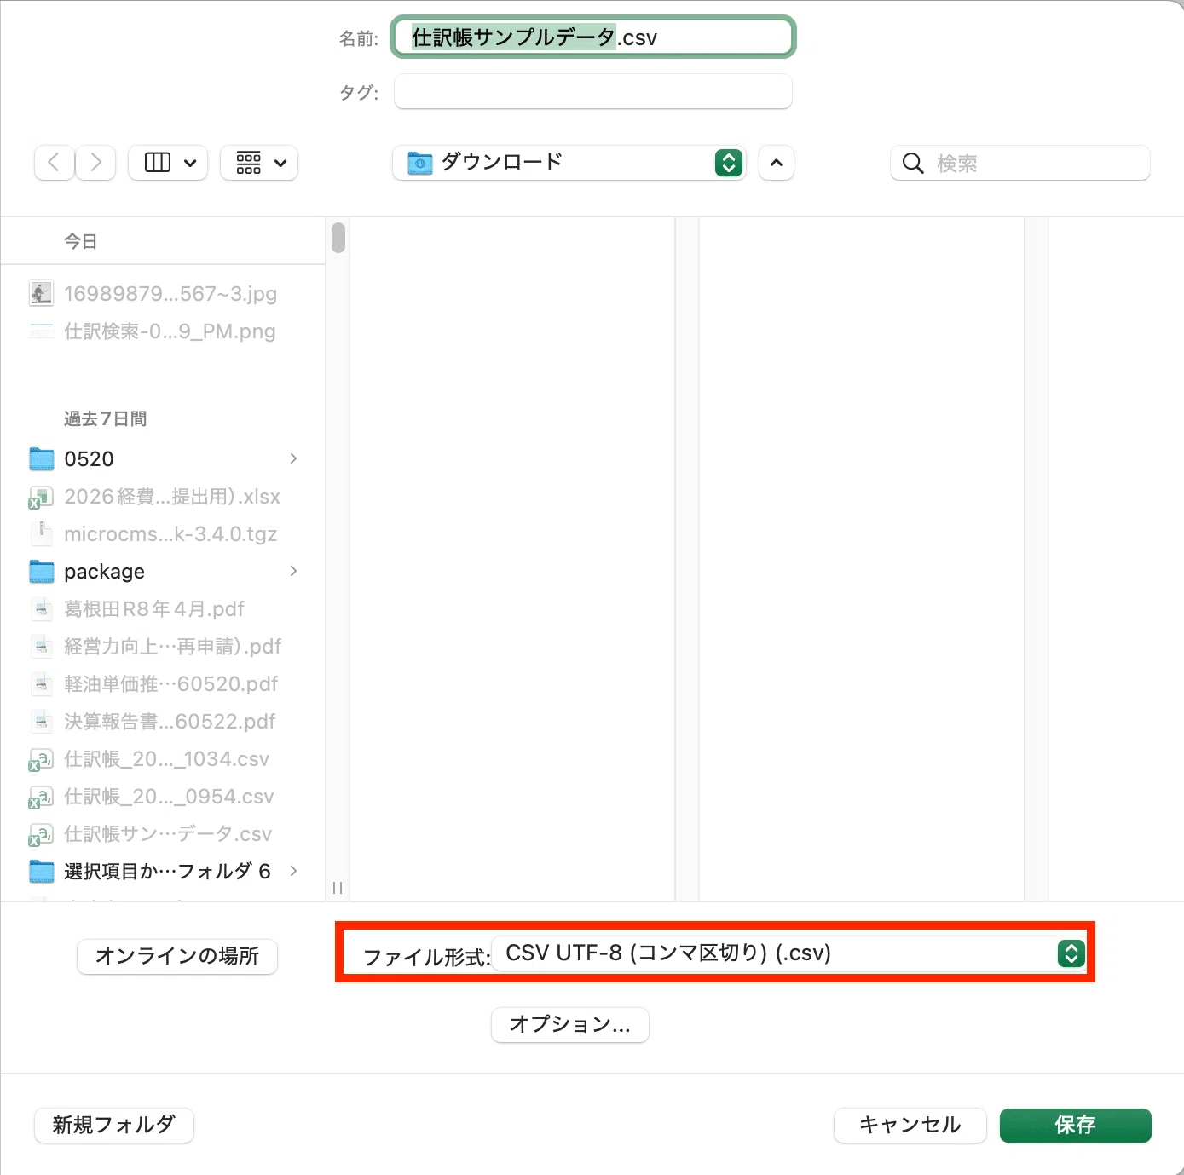Image resolution: width=1184 pixels, height=1175 pixels.
Task: Click the 今日 section header
Action: point(81,242)
